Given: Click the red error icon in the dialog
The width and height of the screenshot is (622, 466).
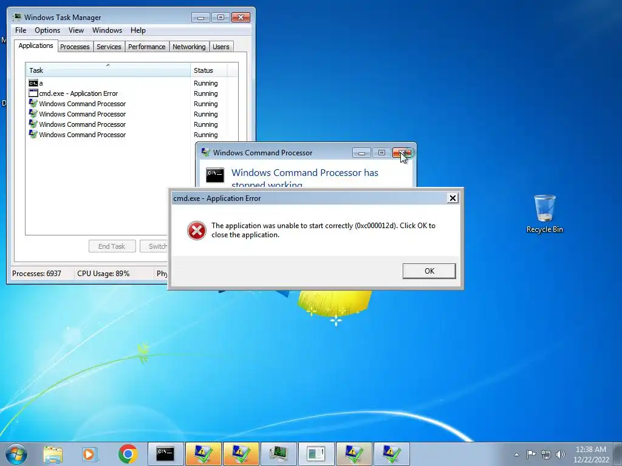Looking at the screenshot, I should pos(197,231).
